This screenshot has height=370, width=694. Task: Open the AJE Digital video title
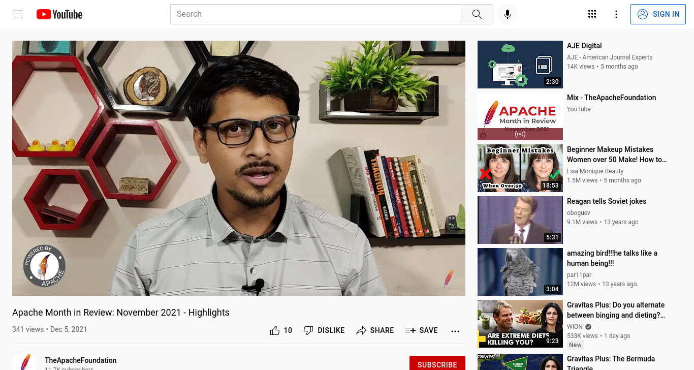click(x=584, y=46)
